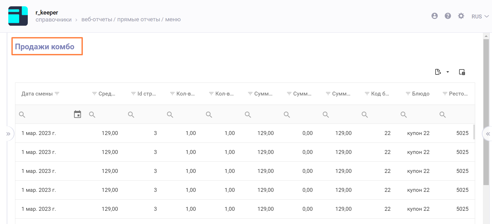Screen dimensions: 492x224
Task: Open the user account profile icon
Action: (x=434, y=16)
